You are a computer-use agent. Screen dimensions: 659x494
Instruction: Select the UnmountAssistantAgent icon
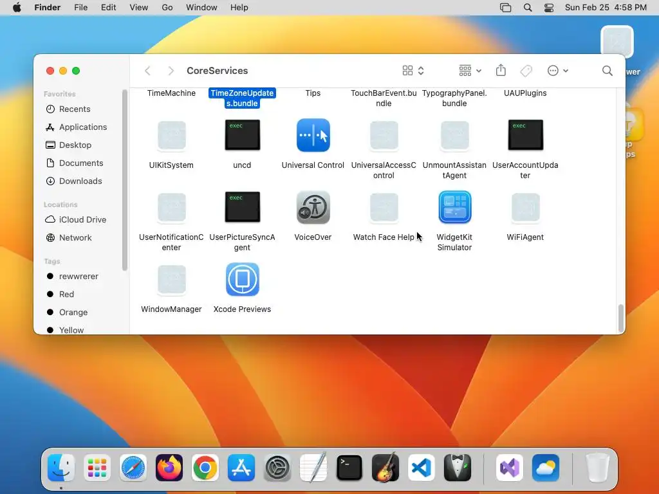click(x=455, y=135)
